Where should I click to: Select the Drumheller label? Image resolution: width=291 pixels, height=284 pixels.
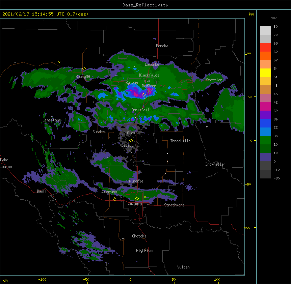tap(215, 164)
